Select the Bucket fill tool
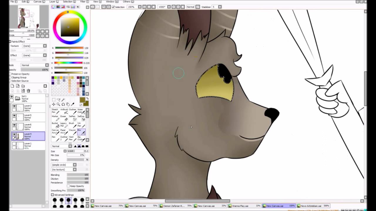 click(x=55, y=125)
